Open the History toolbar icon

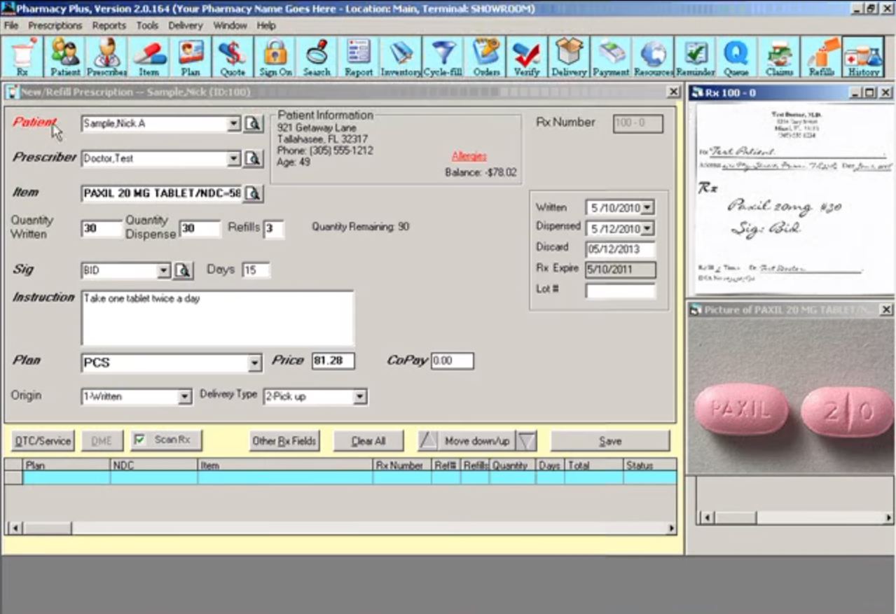(x=863, y=57)
